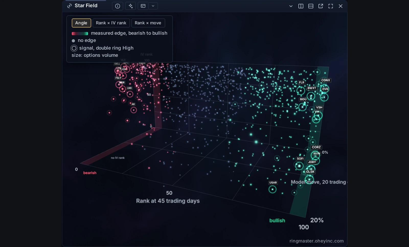This screenshot has width=409, height=247.
Task: Select the AR bearish label
Action: coord(133,104)
